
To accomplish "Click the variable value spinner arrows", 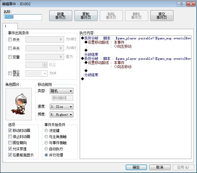I will pyautogui.click(x=45, y=65).
